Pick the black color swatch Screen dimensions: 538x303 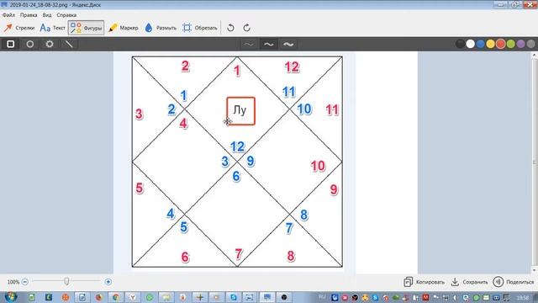point(460,44)
